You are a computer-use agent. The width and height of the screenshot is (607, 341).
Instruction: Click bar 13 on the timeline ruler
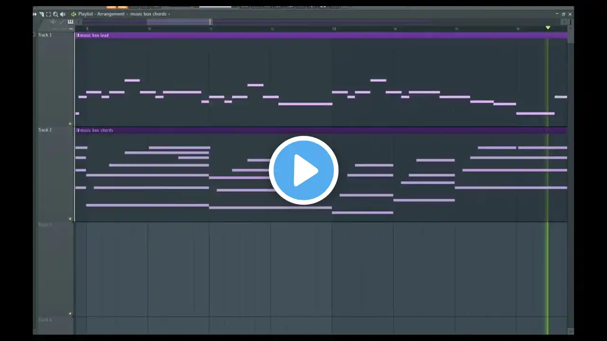(334, 29)
